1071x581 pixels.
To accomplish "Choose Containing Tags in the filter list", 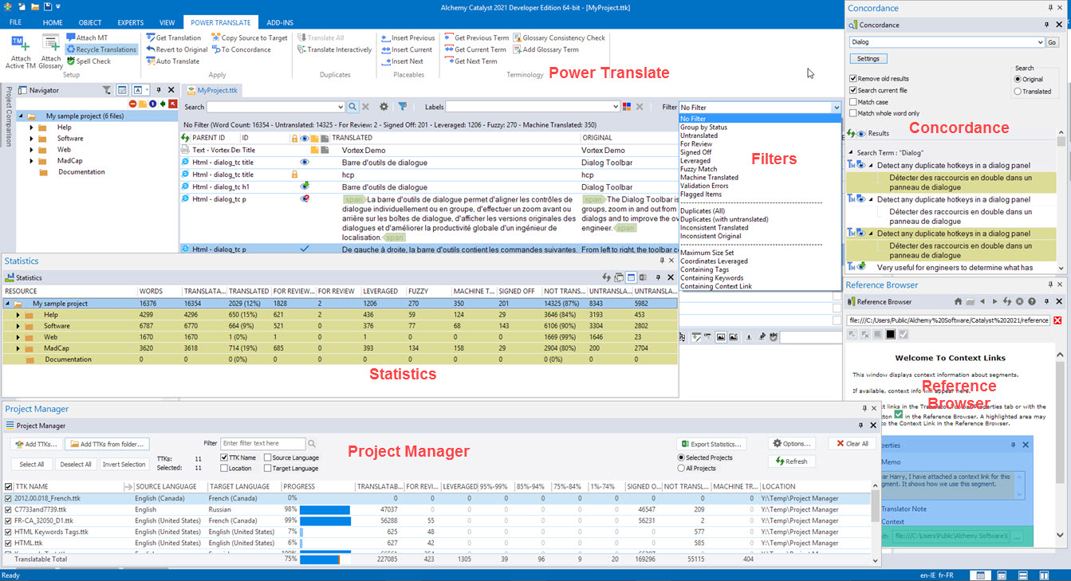I will (x=703, y=269).
